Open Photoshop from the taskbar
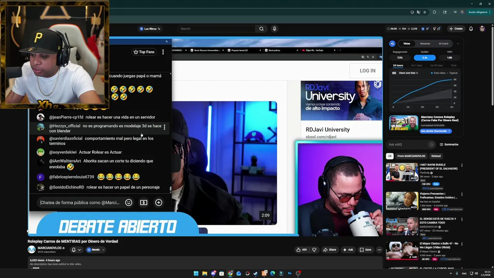Viewport: 494px width, 278px height. (x=289, y=273)
